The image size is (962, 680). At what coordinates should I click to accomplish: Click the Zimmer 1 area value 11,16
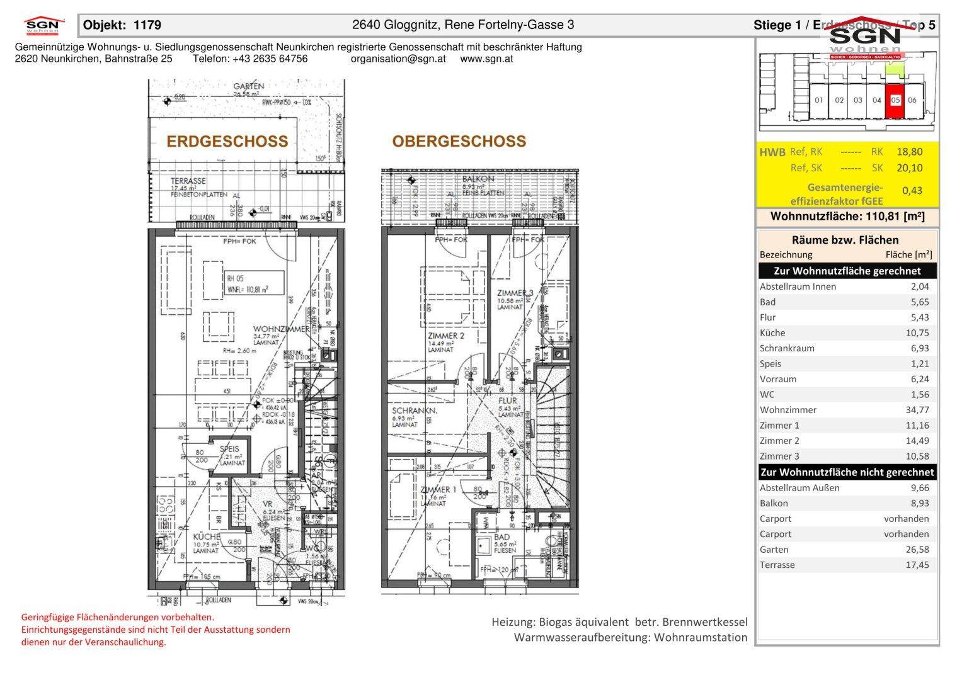point(917,426)
